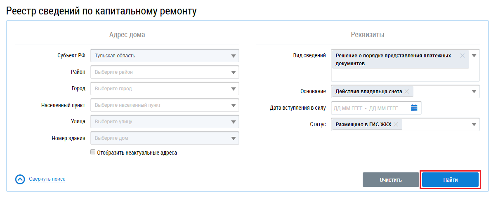Open the Статус dropdown arrow

point(474,125)
